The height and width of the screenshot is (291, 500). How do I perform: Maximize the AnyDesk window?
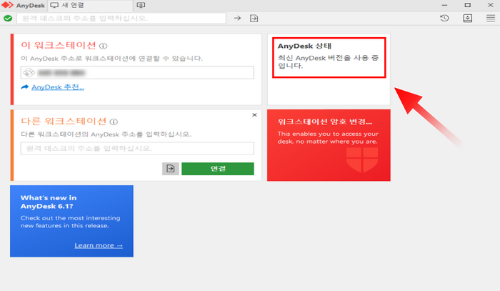pyautogui.click(x=467, y=5)
